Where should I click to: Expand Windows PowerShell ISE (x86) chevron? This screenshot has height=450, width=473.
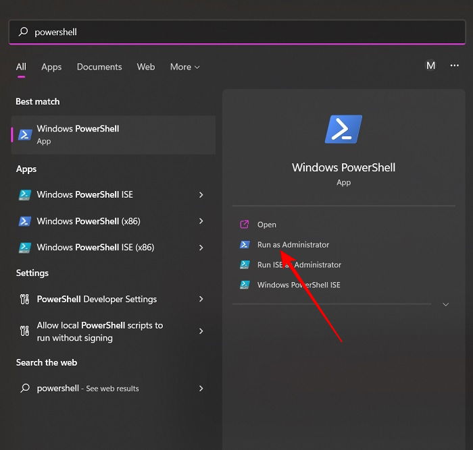[201, 248]
